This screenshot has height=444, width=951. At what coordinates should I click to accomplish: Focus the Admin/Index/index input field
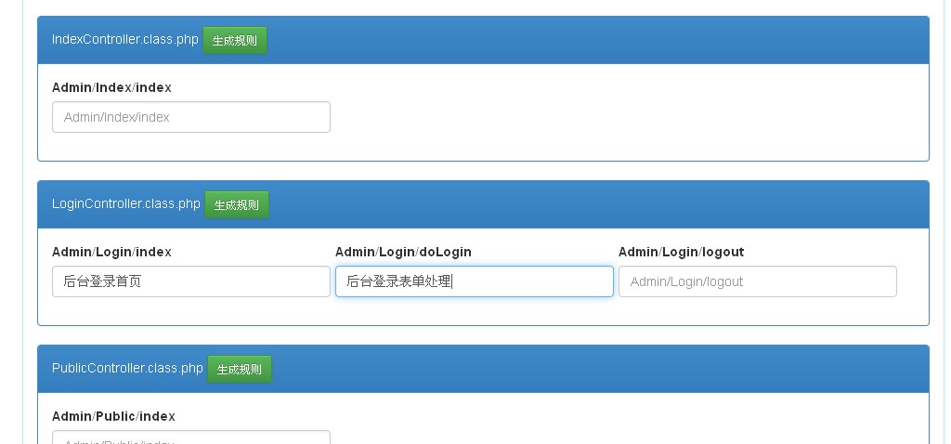point(191,117)
